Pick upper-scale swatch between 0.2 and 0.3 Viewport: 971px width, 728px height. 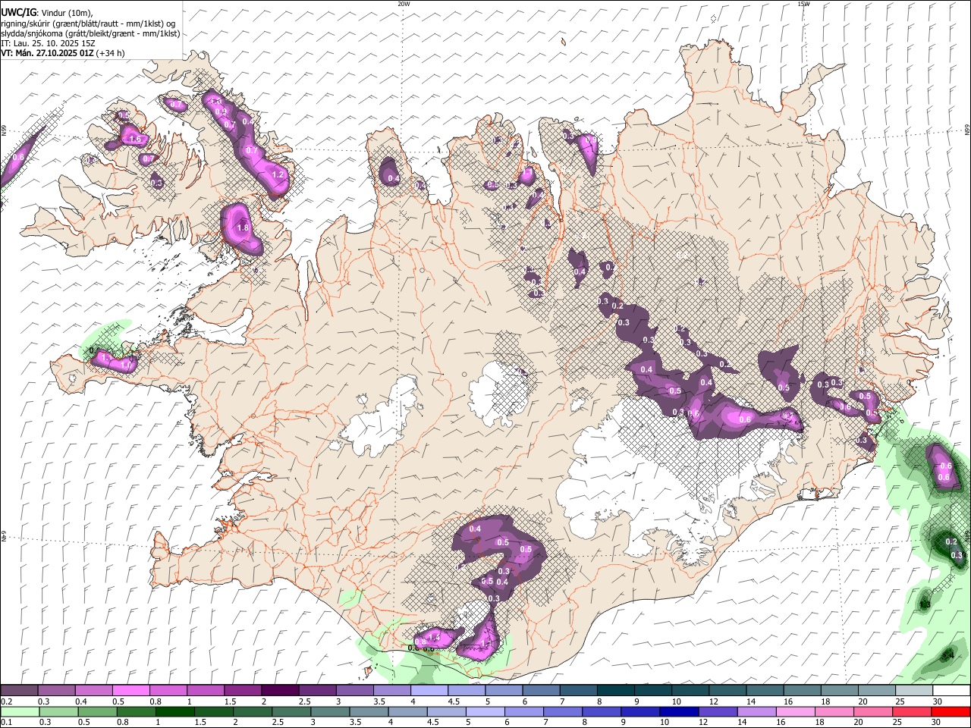click(19, 691)
